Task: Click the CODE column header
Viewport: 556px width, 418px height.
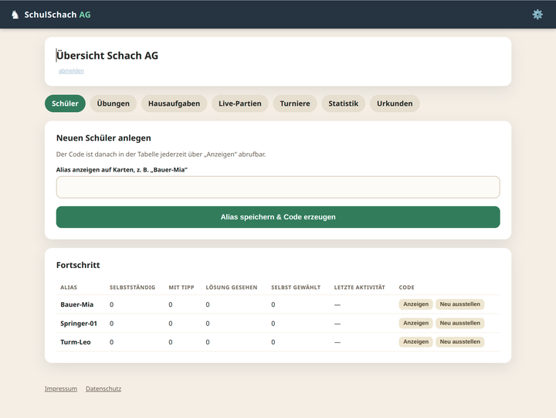Action: (406, 287)
